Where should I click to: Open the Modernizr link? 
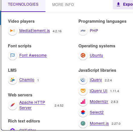coord(99,102)
